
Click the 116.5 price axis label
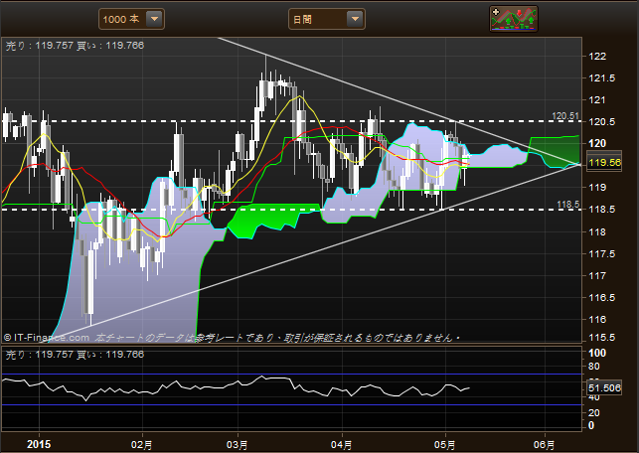pos(602,297)
